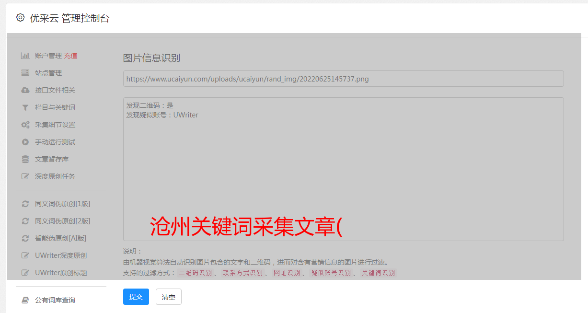588x313 pixels.
Task: Click the 疑似账号识别 tag
Action: coord(331,273)
